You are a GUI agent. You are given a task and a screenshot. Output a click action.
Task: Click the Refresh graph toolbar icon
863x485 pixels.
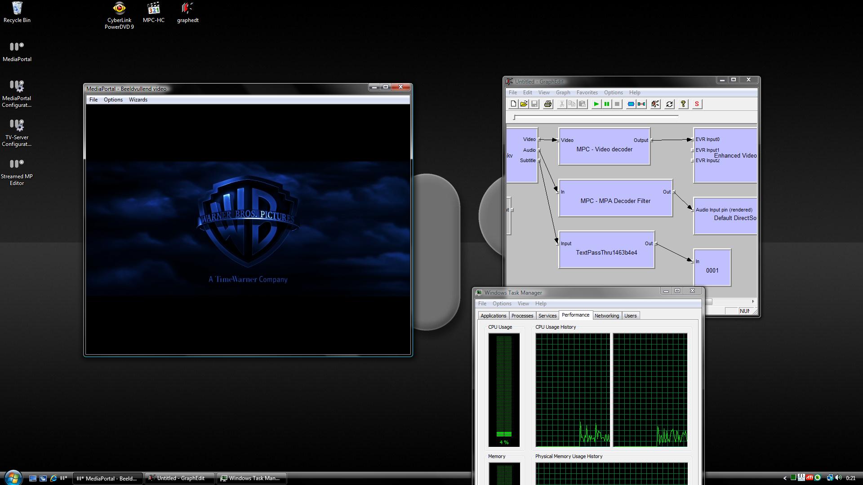pos(669,104)
